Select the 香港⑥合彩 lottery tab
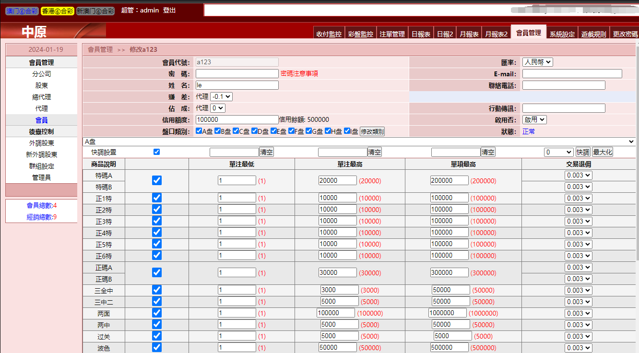 pos(58,11)
